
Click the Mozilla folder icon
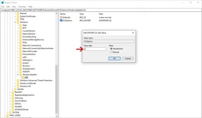coord(15,89)
